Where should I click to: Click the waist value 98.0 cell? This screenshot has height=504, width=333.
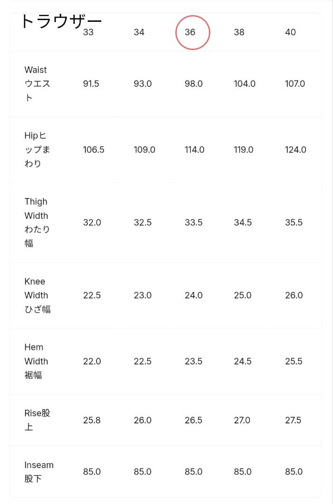click(194, 84)
